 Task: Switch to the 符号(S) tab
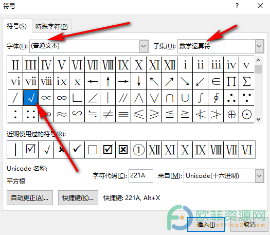[16, 26]
